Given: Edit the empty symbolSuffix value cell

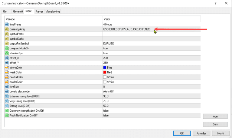Looking at the screenshot, I should click(151, 39).
